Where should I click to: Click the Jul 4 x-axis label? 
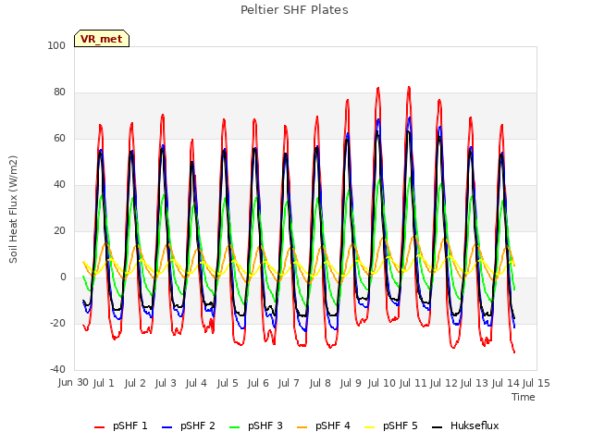[196, 383]
